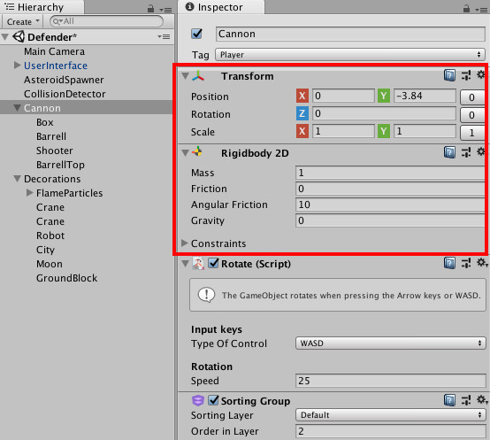Click the Rotation Z field
490x440 pixels.
(384, 113)
